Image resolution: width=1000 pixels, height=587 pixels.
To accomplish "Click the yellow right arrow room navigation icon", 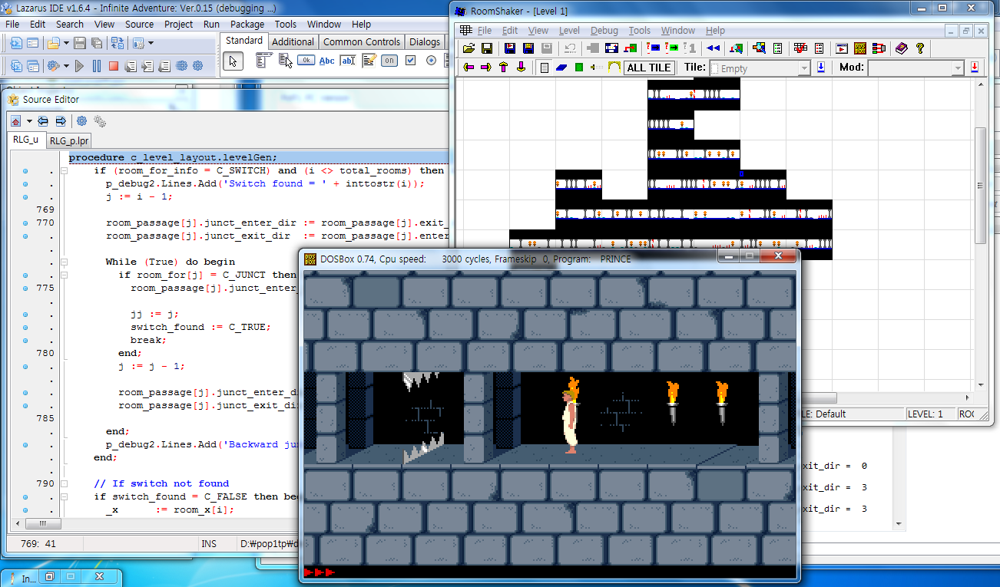I will tap(486, 68).
